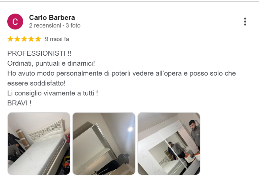Select the fifth rating star
The width and height of the screenshot is (259, 181).
pyautogui.click(x=38, y=39)
